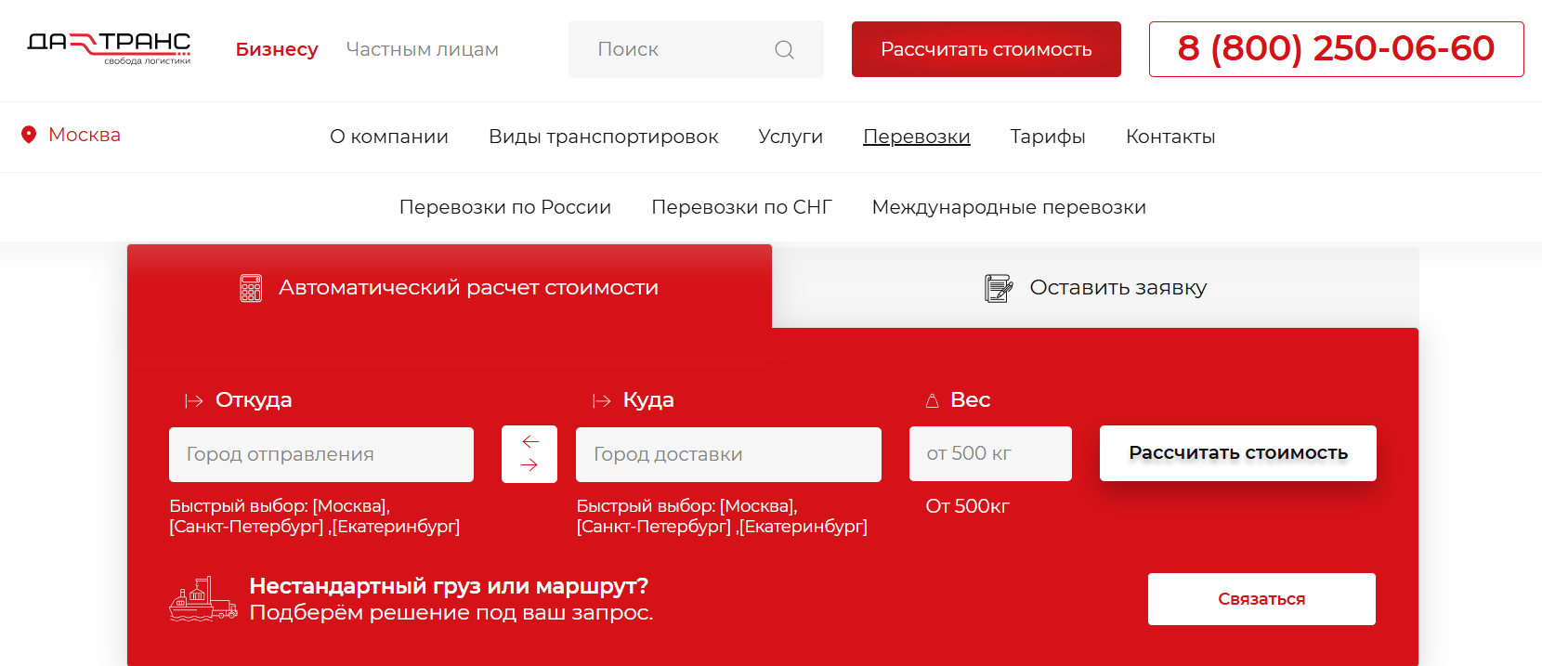1542x666 pixels.
Task: Click the ship and truck cargo icon
Action: click(203, 599)
